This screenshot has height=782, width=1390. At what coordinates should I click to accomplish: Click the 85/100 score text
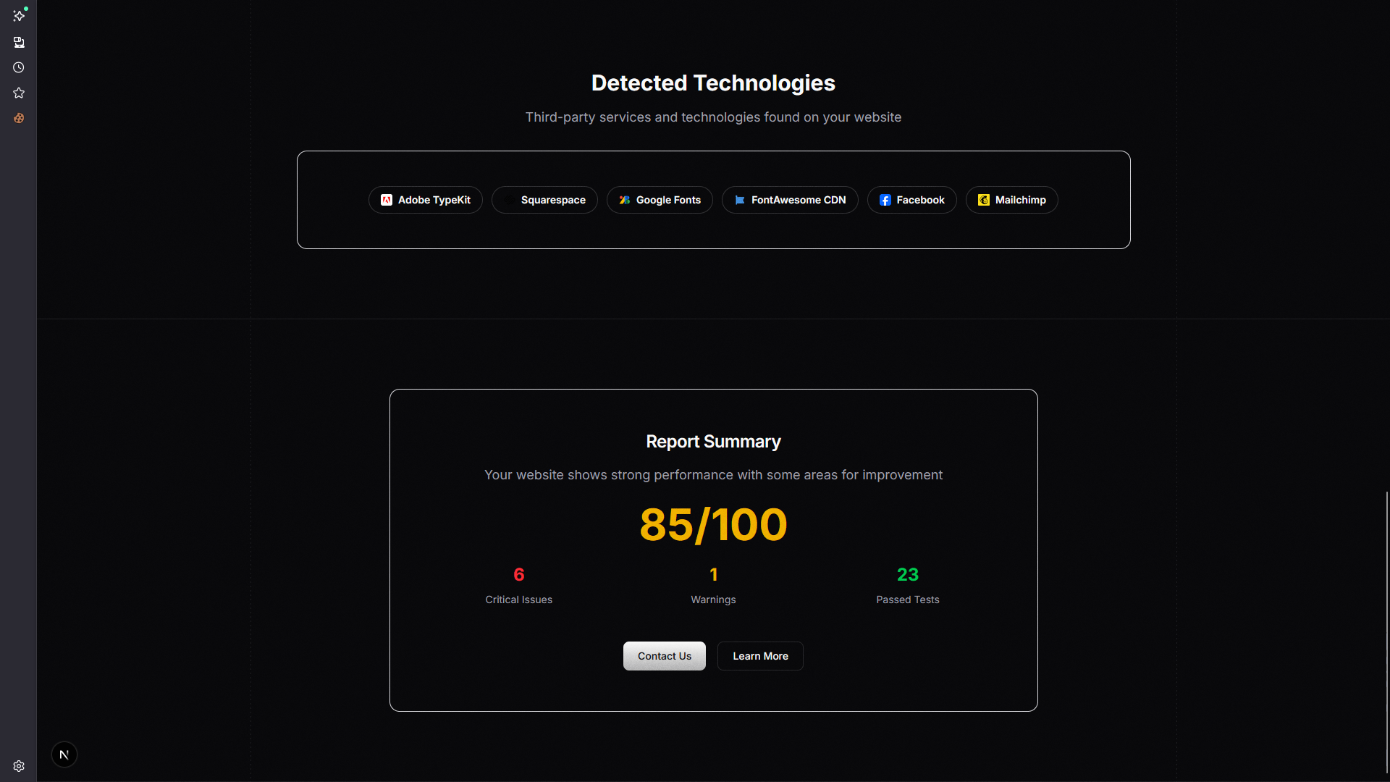[713, 524]
